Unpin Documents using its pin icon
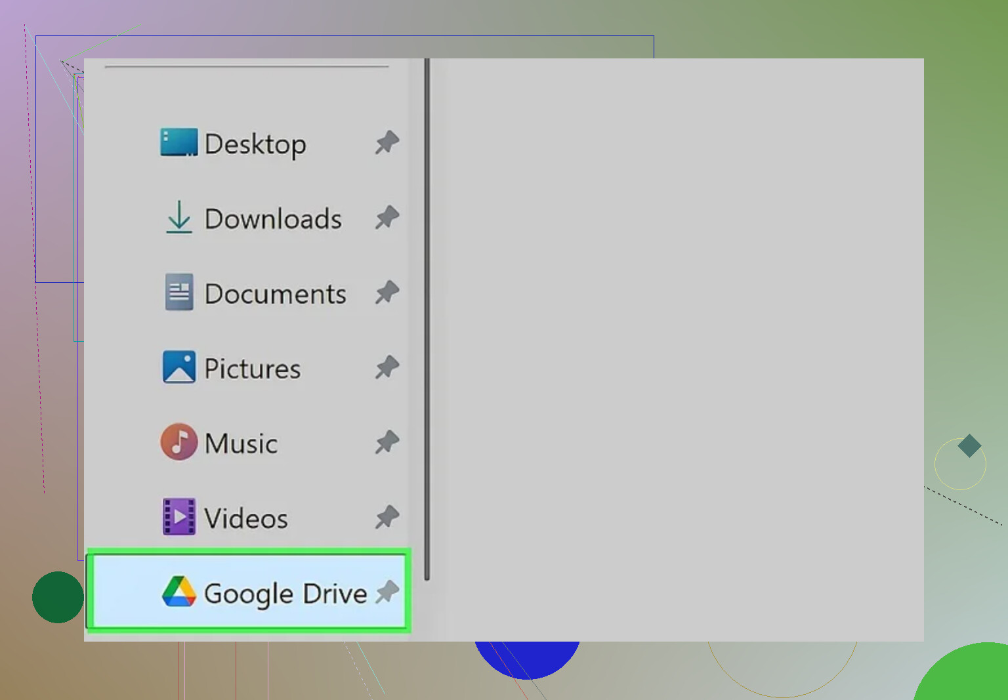 [x=387, y=292]
